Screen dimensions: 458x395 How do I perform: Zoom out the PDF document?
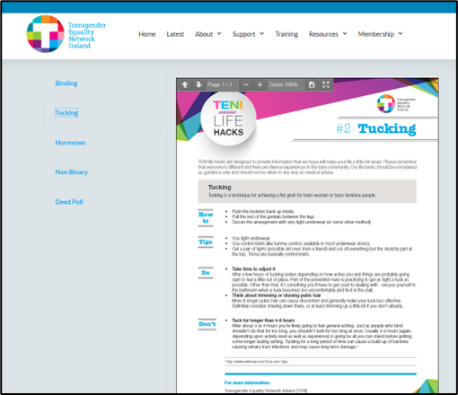click(246, 84)
